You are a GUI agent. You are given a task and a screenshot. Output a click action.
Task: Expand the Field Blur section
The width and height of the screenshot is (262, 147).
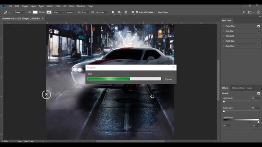223,26
